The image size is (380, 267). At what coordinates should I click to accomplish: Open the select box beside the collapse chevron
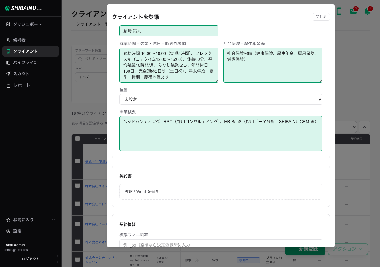346,127
